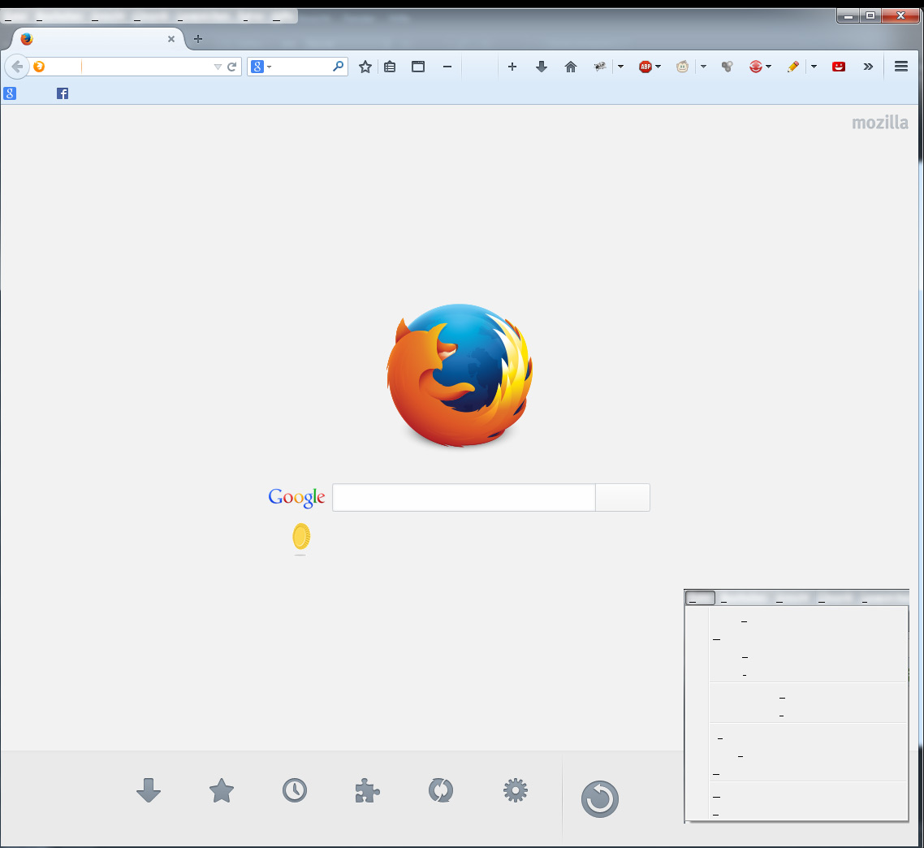Close the current Firefox tab
This screenshot has height=848, width=924.
(x=171, y=39)
